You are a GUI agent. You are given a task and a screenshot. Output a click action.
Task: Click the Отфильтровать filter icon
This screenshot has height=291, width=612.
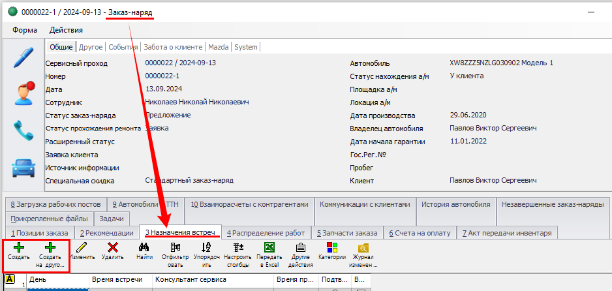coord(174,248)
